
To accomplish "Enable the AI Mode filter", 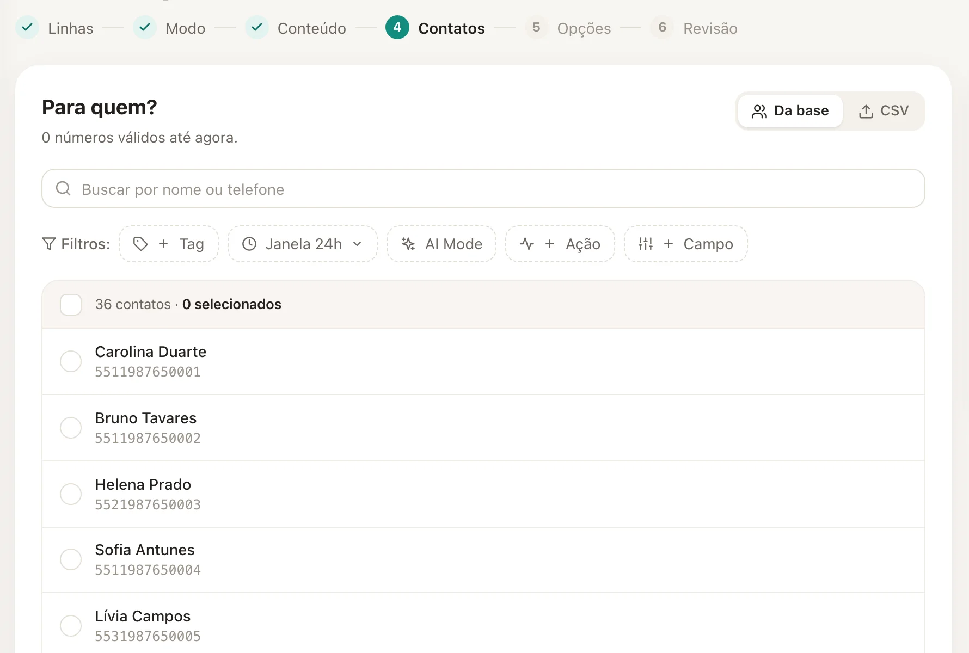I will pyautogui.click(x=441, y=244).
